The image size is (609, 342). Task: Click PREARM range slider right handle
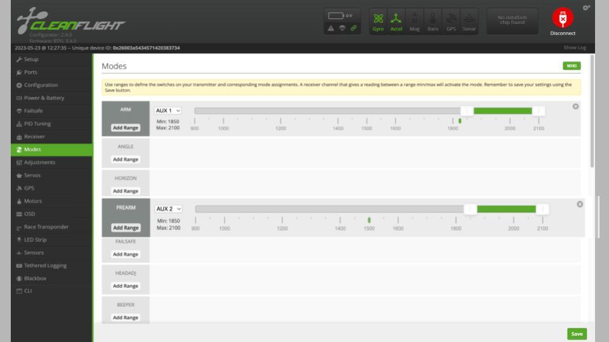542,209
